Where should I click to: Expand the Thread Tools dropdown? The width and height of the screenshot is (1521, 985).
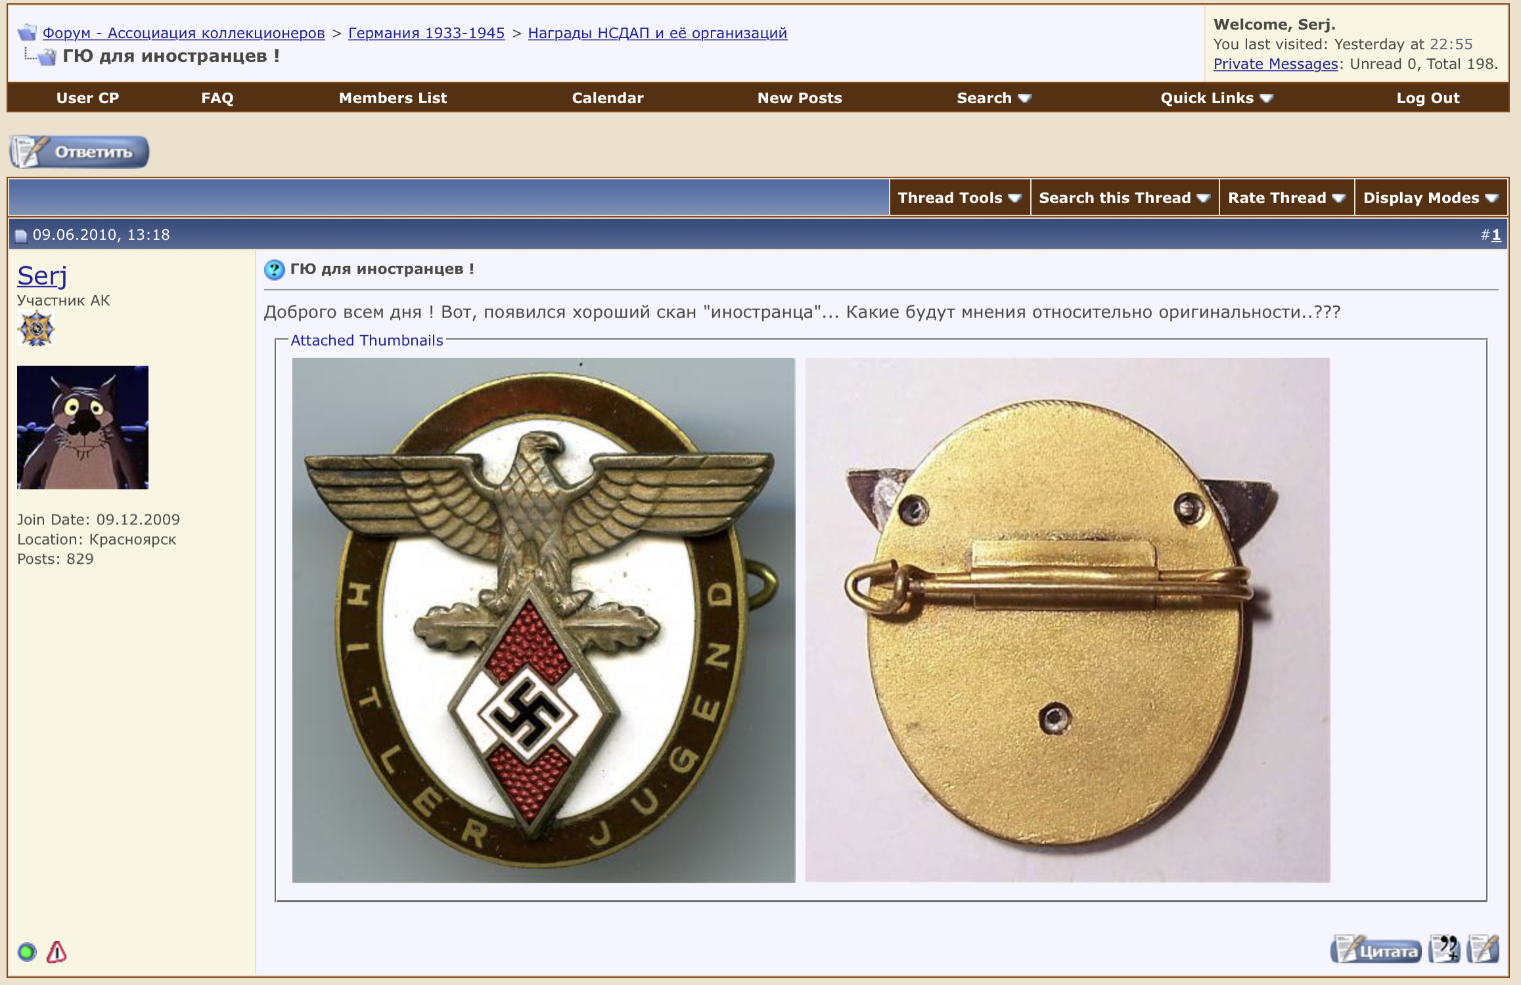tap(959, 198)
